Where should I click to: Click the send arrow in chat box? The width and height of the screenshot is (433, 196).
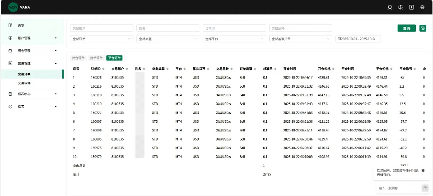[425, 188]
